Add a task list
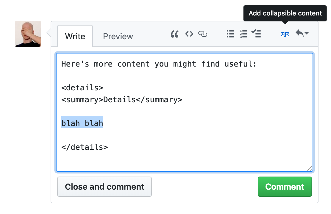Viewport: 331px width, 214px height. click(256, 34)
